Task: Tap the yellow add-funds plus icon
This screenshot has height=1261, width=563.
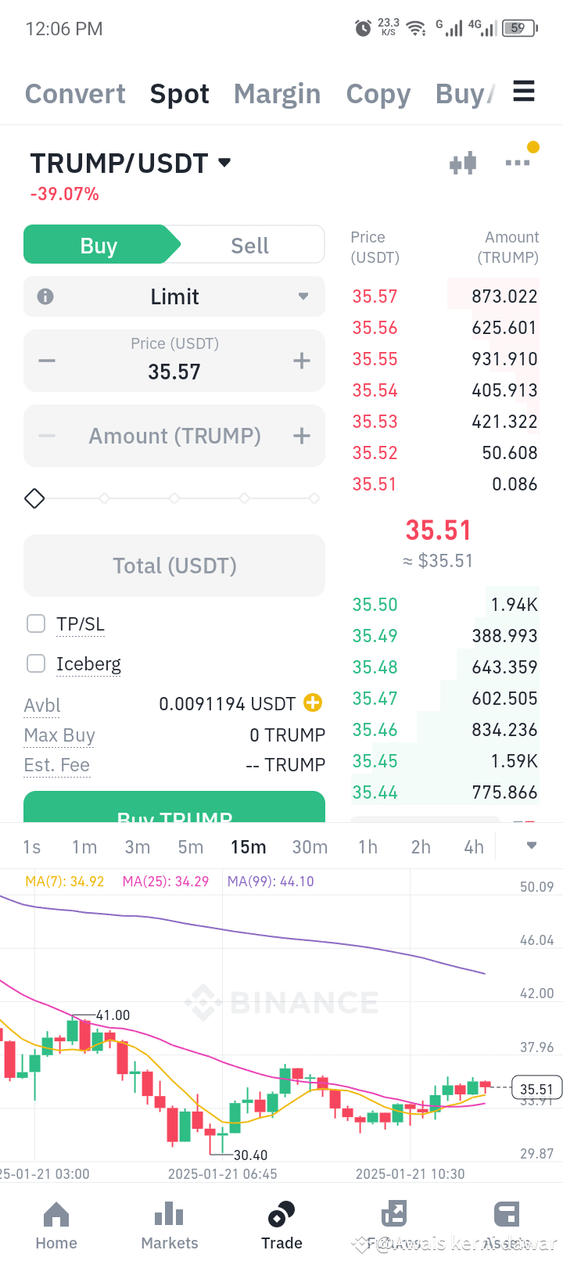Action: click(x=313, y=702)
